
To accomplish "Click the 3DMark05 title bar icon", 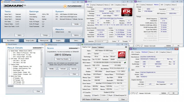I will point(2,2).
